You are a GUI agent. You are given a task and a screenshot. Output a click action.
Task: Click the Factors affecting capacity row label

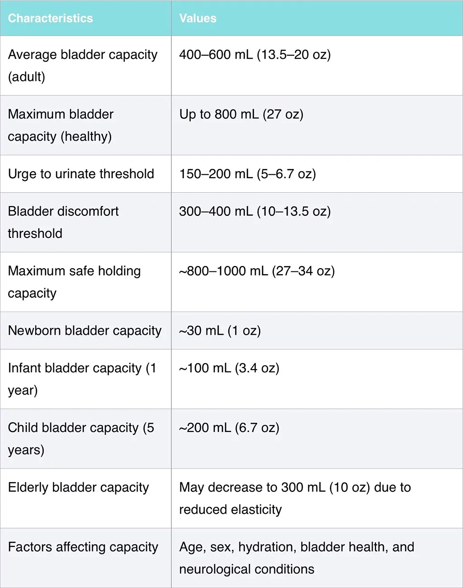pos(83,547)
